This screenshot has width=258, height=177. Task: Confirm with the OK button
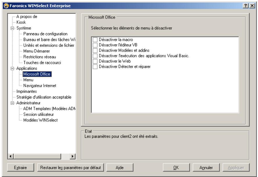pyautogui.click(x=176, y=168)
